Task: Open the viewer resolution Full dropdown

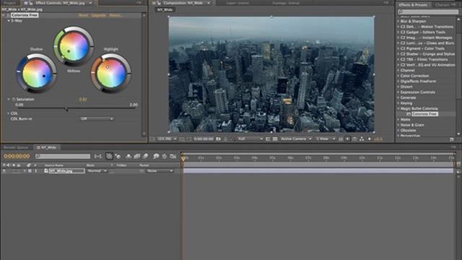Action: [250, 139]
